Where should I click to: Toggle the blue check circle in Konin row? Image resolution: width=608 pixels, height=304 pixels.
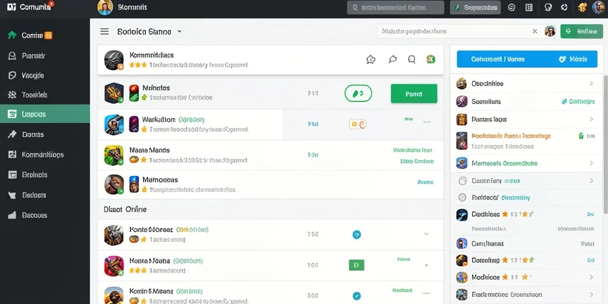pos(356,296)
